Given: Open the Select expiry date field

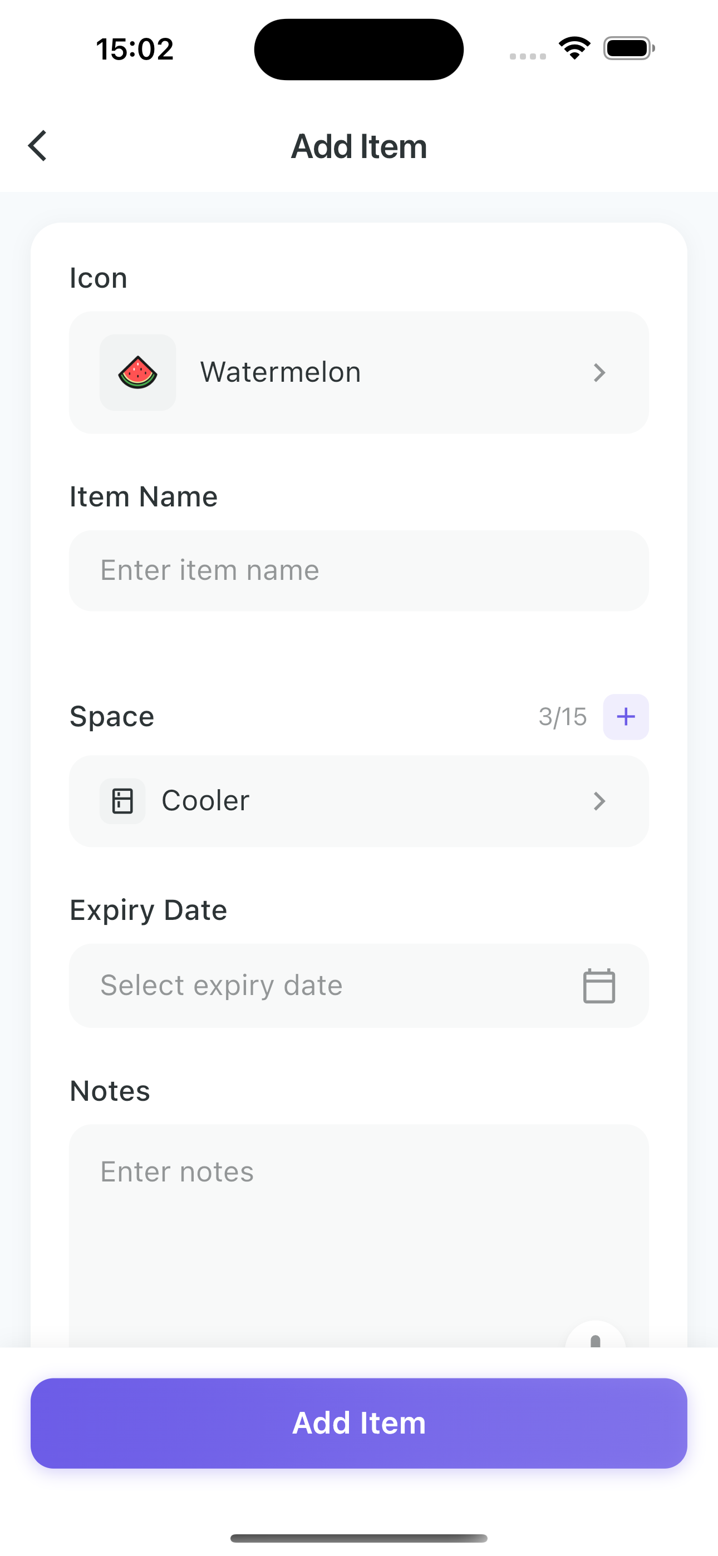Looking at the screenshot, I should point(359,986).
